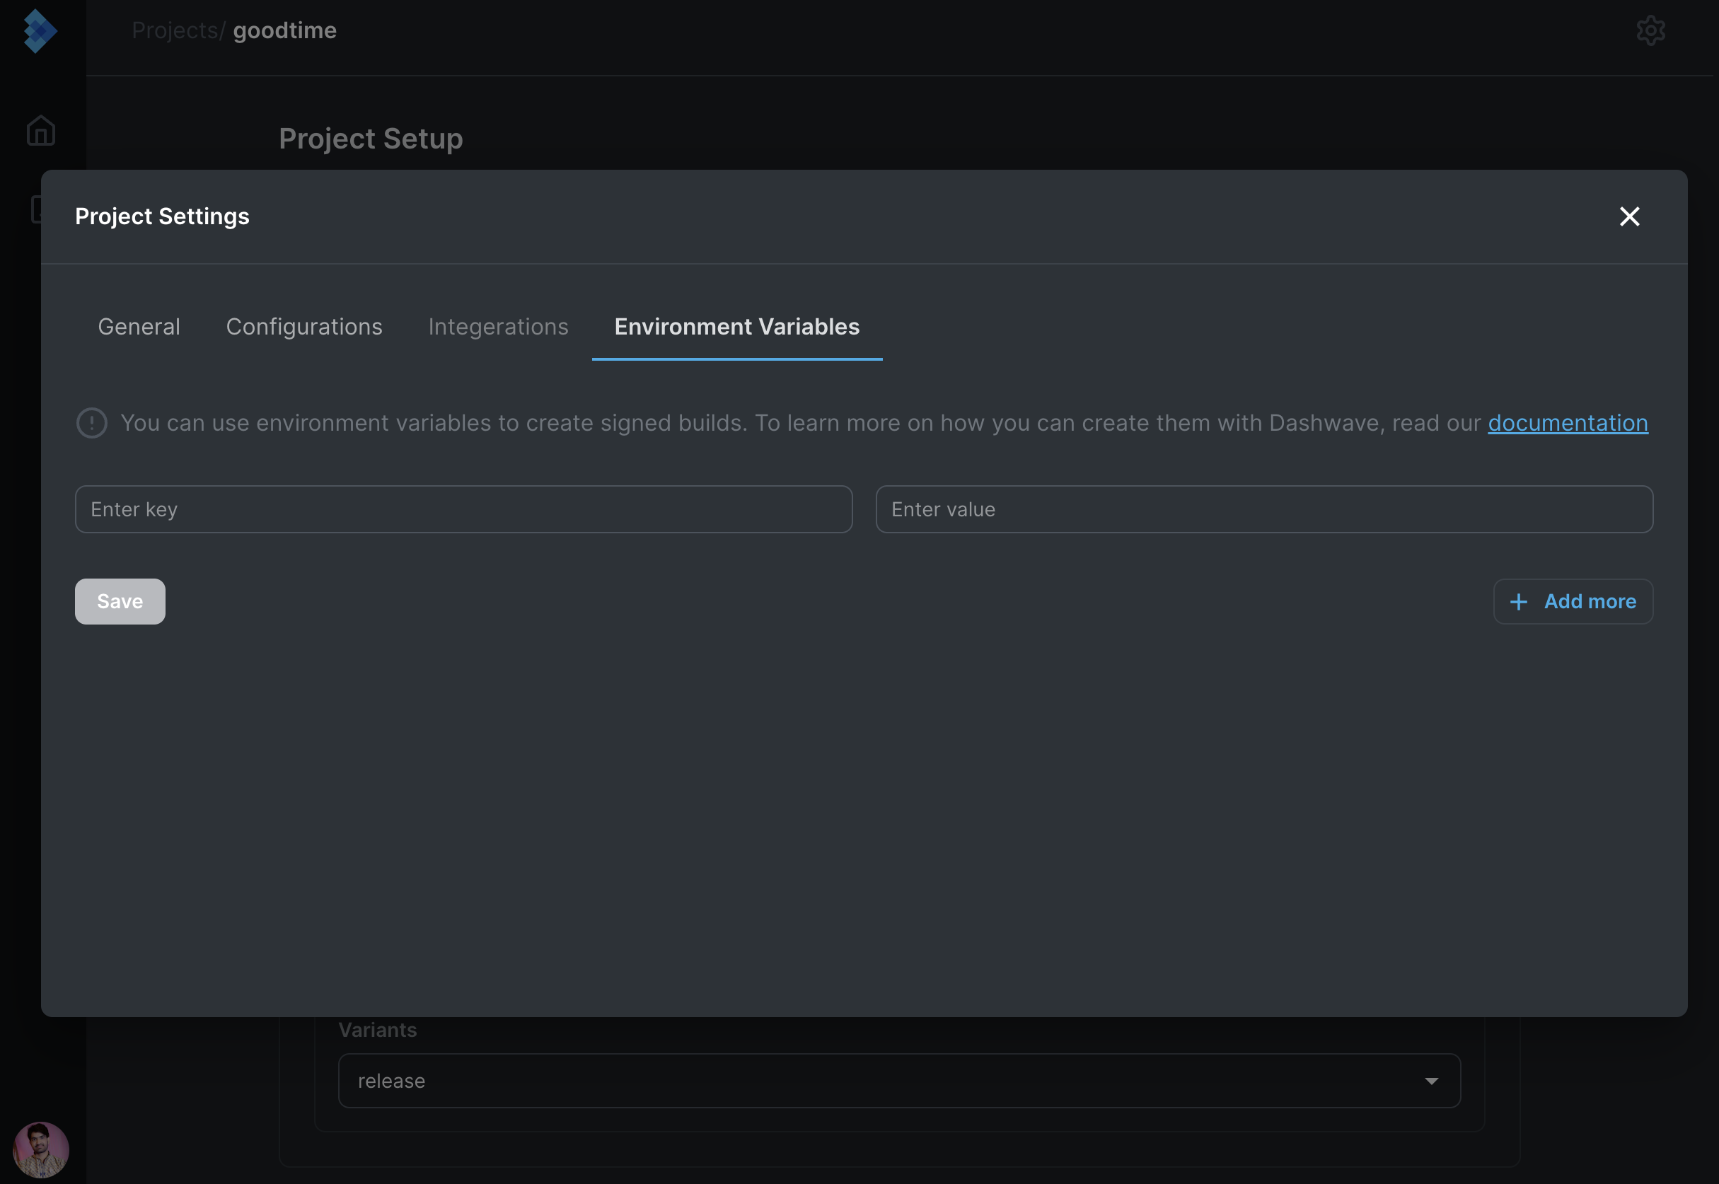1719x1184 pixels.
Task: Switch to the General tab
Action: pyautogui.click(x=139, y=327)
